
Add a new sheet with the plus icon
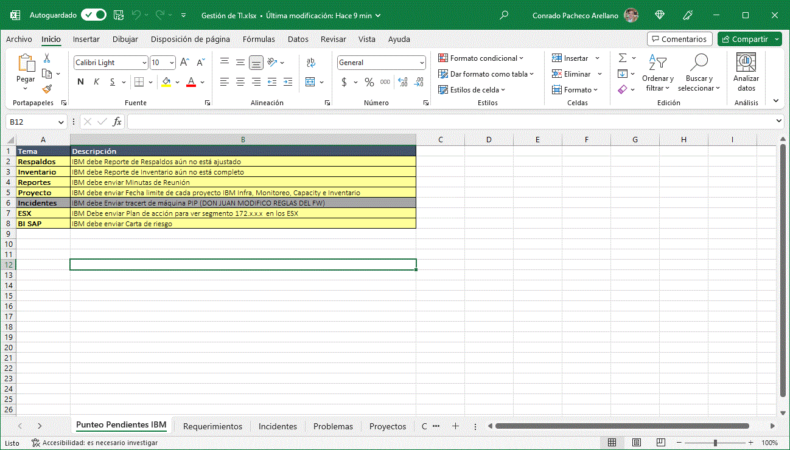pyautogui.click(x=455, y=426)
